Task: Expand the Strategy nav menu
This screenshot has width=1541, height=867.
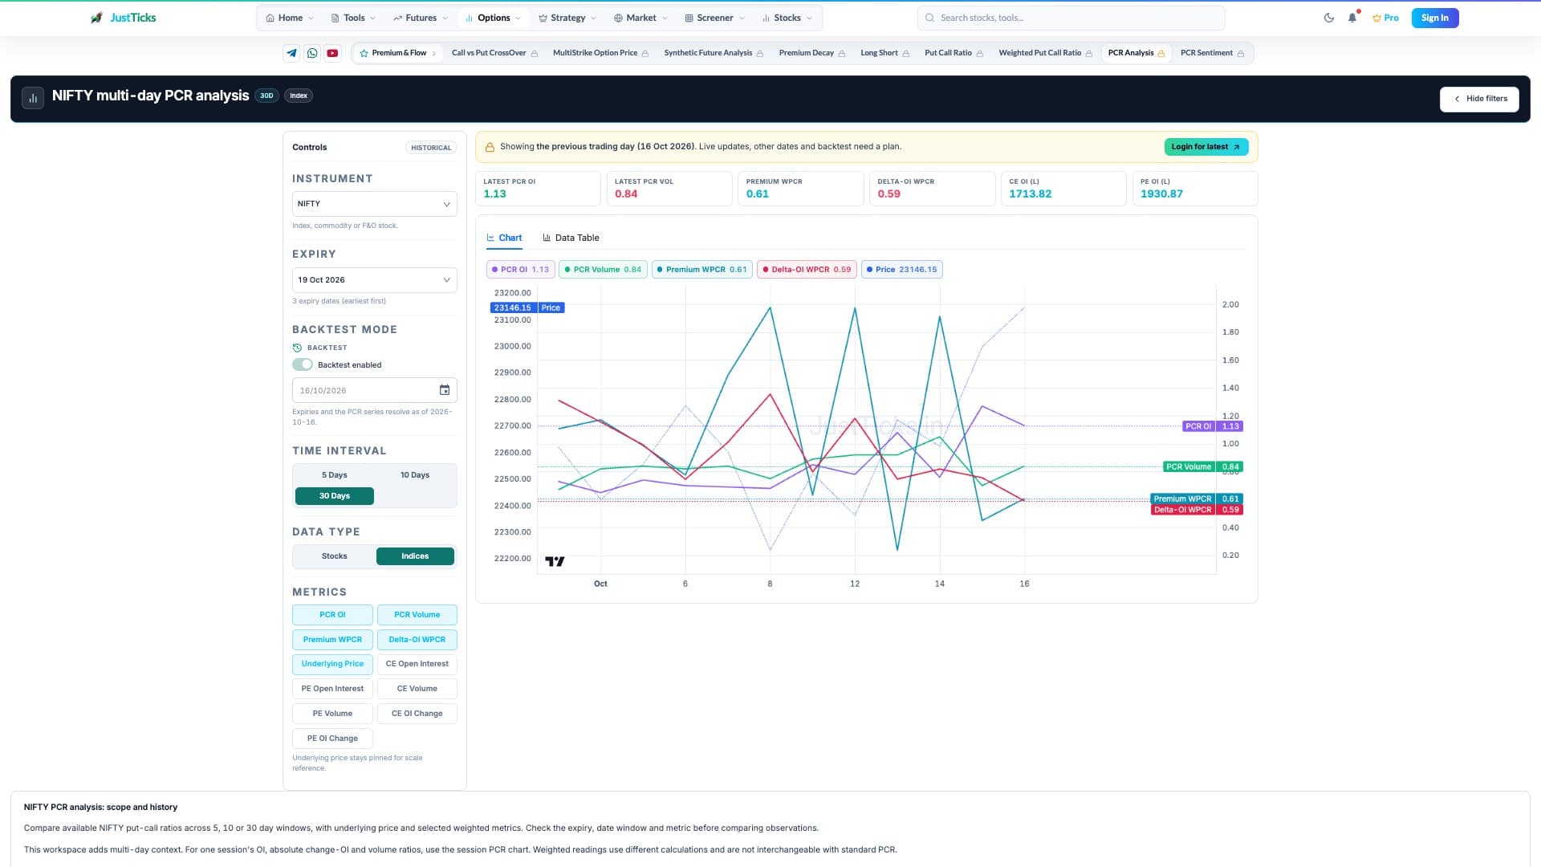Action: (x=567, y=18)
